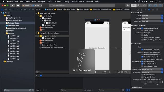Switch to Version editor mode

(x=144, y=5)
